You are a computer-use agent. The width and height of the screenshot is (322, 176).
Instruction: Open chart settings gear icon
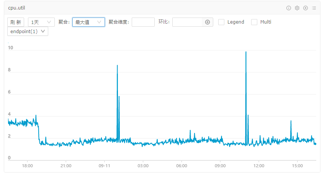pos(297,8)
